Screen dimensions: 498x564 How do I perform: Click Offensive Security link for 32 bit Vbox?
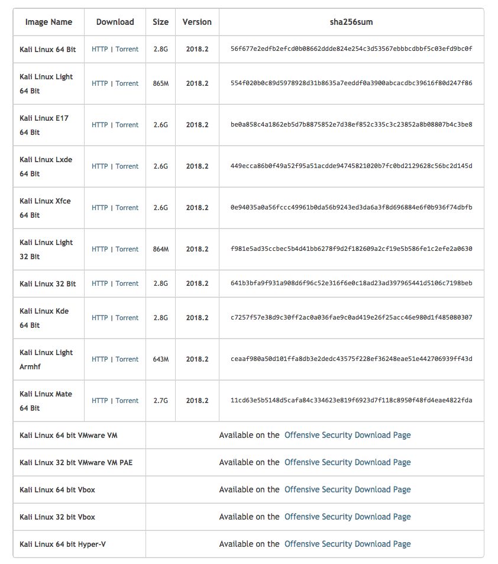tap(347, 517)
